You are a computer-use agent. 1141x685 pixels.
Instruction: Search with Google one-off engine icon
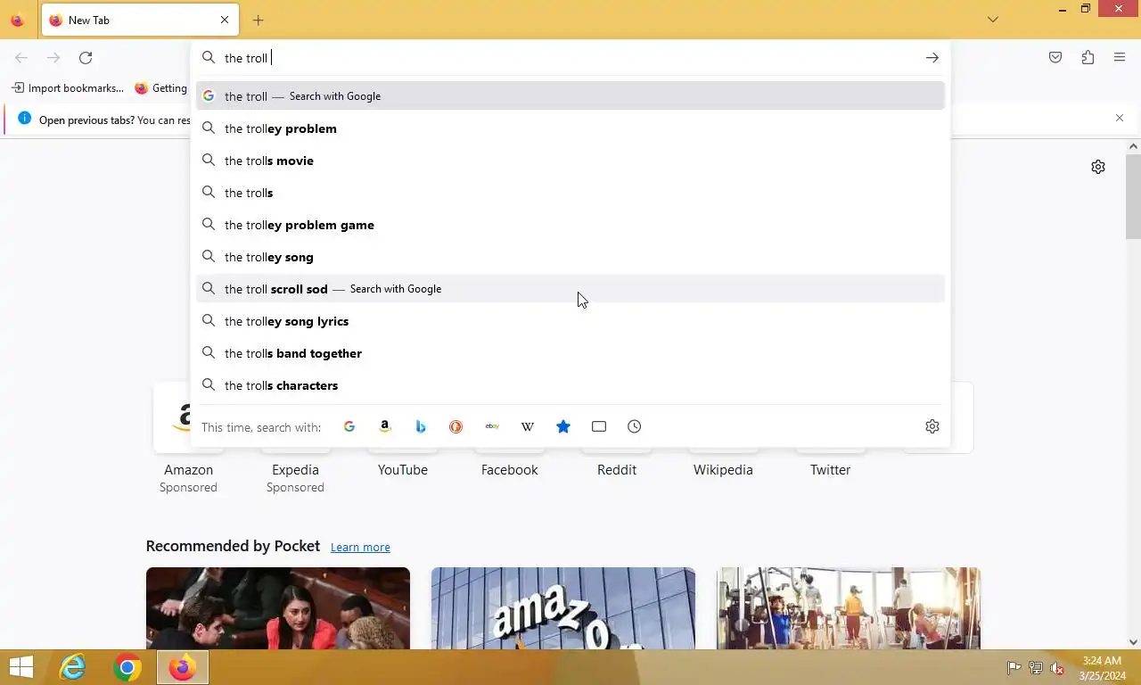tap(349, 426)
